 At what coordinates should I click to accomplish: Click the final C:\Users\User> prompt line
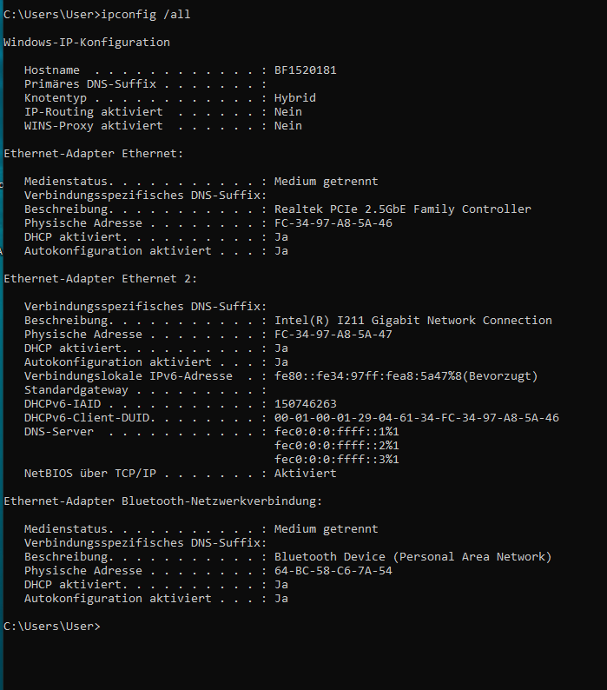52,627
